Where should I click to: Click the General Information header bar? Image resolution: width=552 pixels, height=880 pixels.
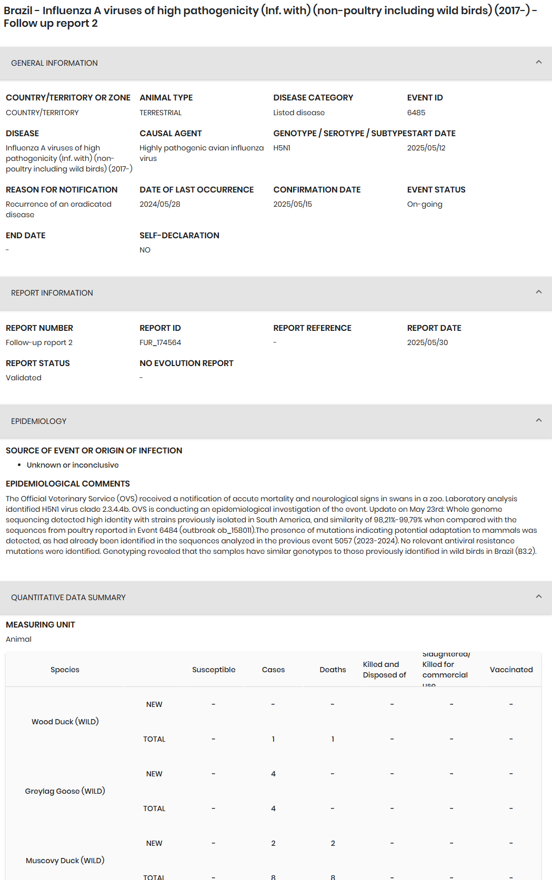coord(276,63)
